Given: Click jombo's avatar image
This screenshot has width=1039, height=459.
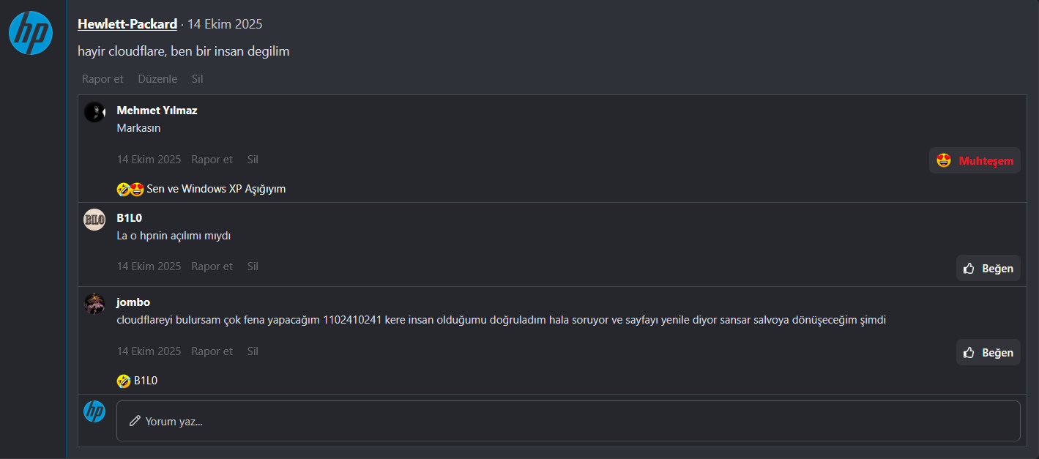Looking at the screenshot, I should [94, 303].
